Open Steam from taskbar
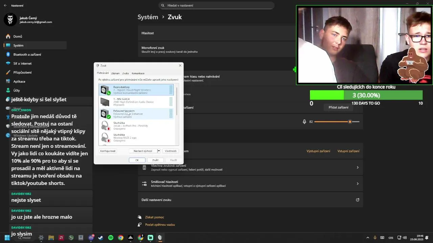This screenshot has width=433, height=243. pos(101,238)
